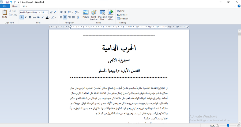241x127 pixels.
Task: Toggle Subscript formatting
Action: click(x=38, y=17)
